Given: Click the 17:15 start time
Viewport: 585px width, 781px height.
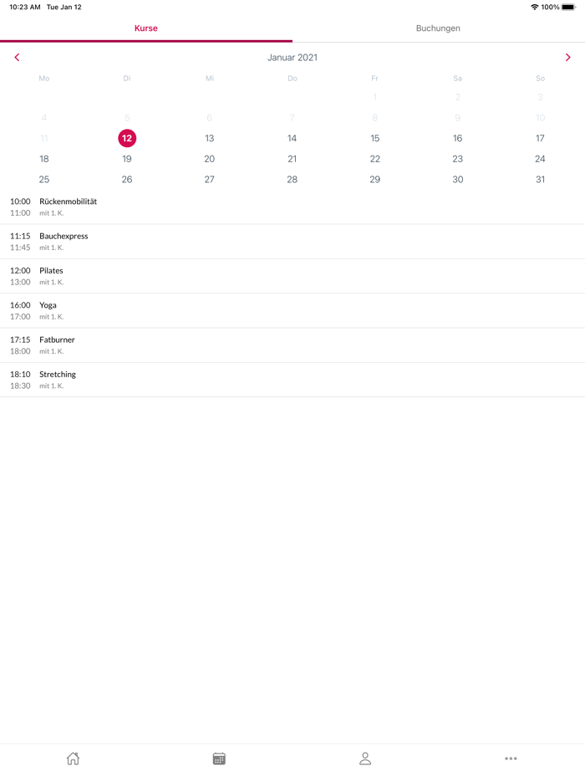Looking at the screenshot, I should coord(20,339).
